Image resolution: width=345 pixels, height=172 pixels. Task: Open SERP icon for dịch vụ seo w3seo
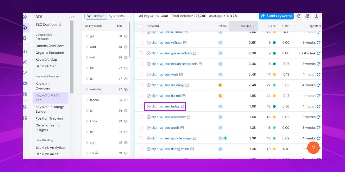[x=185, y=43]
